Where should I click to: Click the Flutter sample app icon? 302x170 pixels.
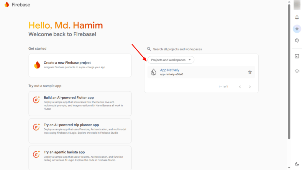click(36, 100)
